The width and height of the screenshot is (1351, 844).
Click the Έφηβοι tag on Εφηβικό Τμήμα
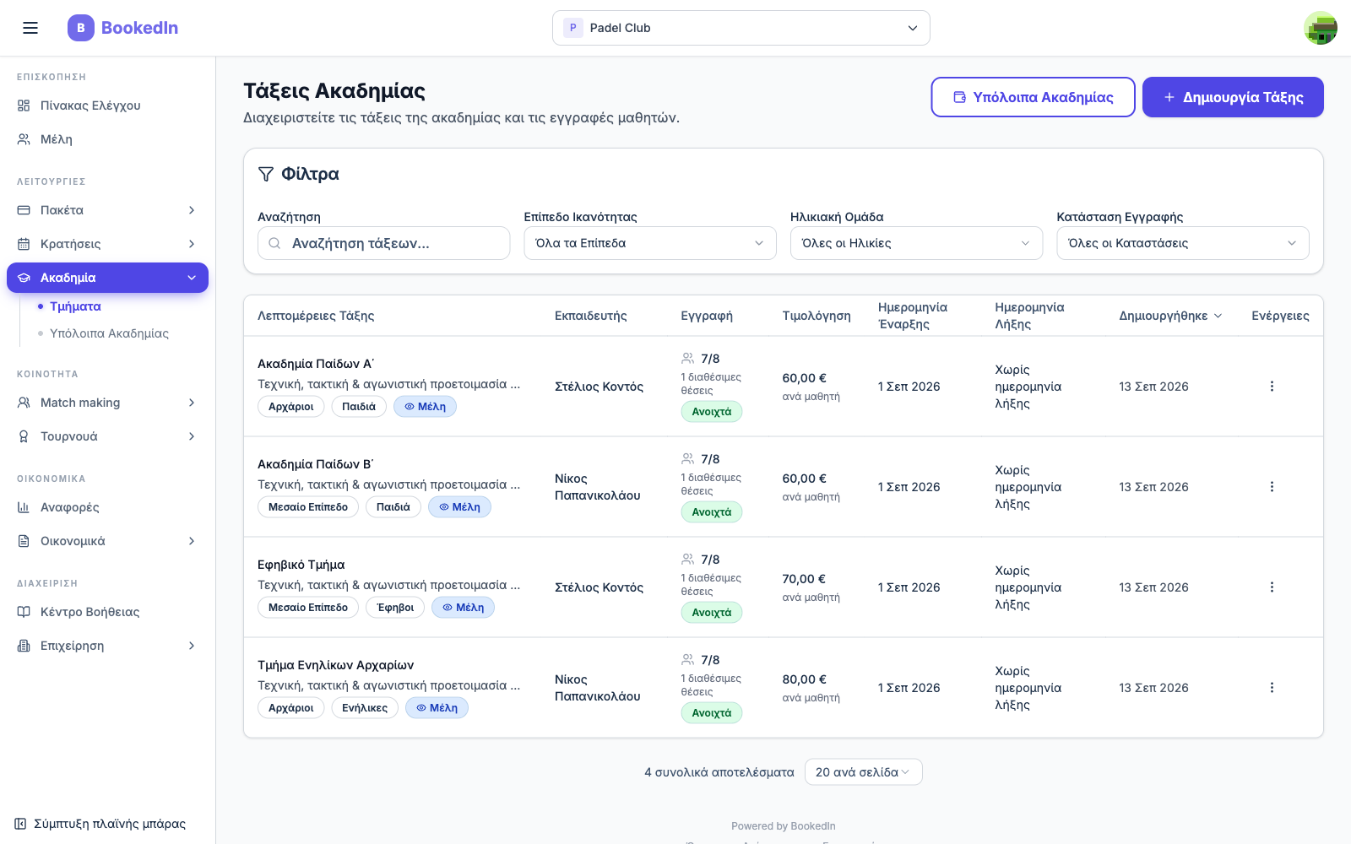[395, 608]
